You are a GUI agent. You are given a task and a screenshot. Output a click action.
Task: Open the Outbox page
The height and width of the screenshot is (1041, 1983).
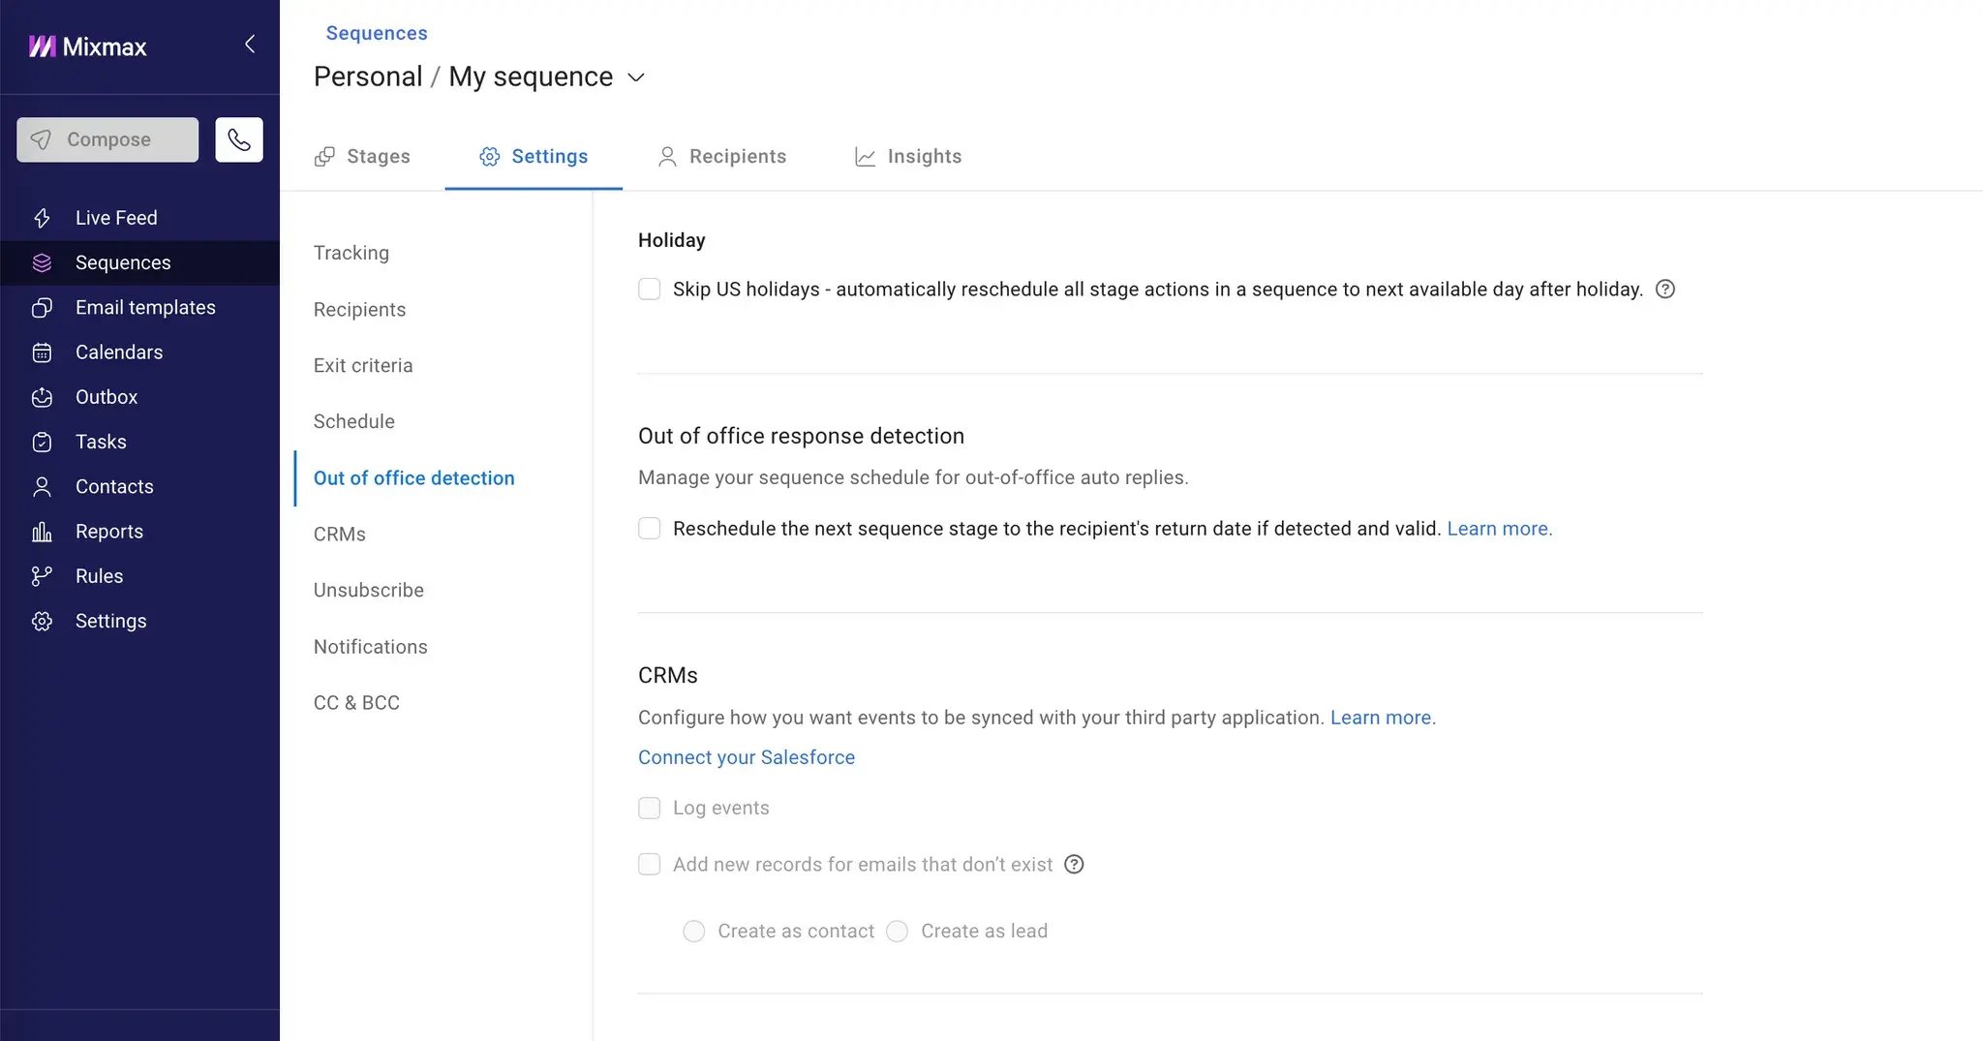click(139, 397)
